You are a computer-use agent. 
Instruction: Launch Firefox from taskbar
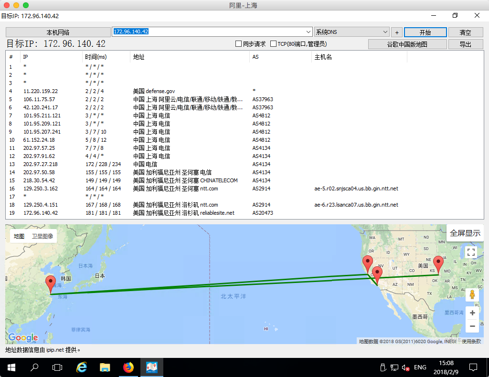point(128,367)
